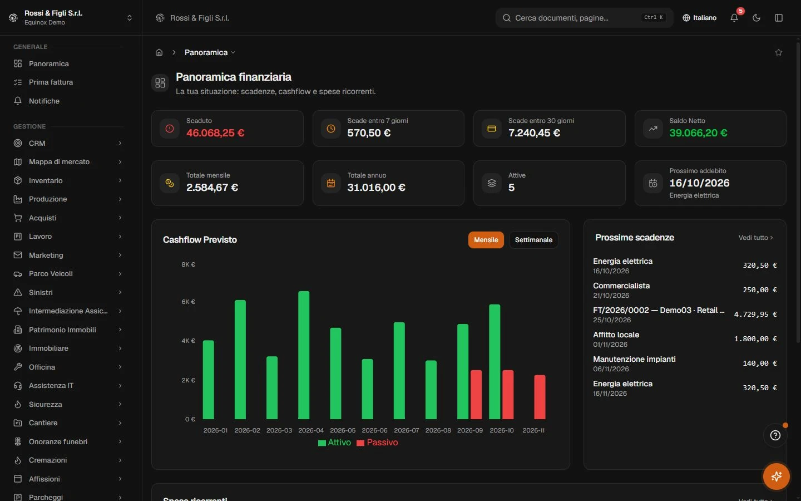Click the home breadcrumb icon
This screenshot has width=801, height=501.
tap(159, 52)
